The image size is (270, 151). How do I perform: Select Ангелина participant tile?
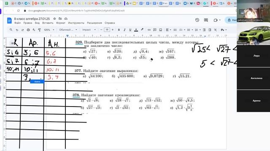253,78
